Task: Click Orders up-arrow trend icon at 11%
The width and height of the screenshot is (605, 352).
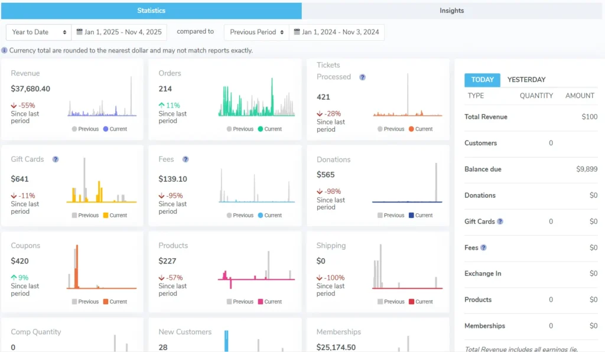Action: (162, 105)
